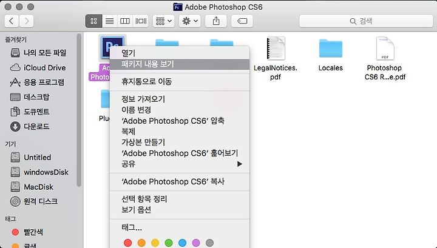
Task: Apply the yellow tag color dot
Action: (x=155, y=243)
